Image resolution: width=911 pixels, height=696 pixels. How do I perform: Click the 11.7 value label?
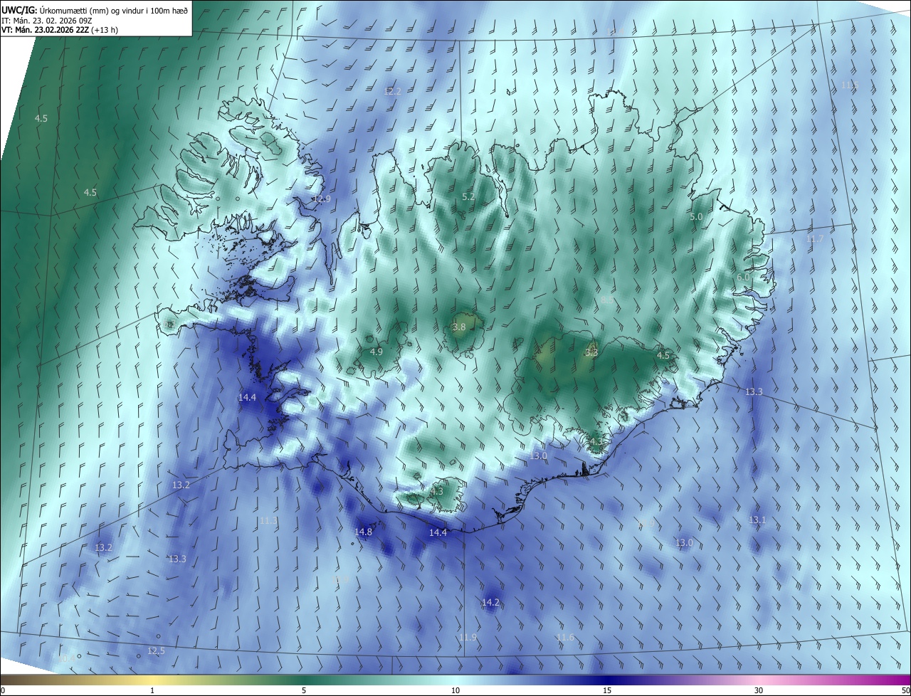815,239
